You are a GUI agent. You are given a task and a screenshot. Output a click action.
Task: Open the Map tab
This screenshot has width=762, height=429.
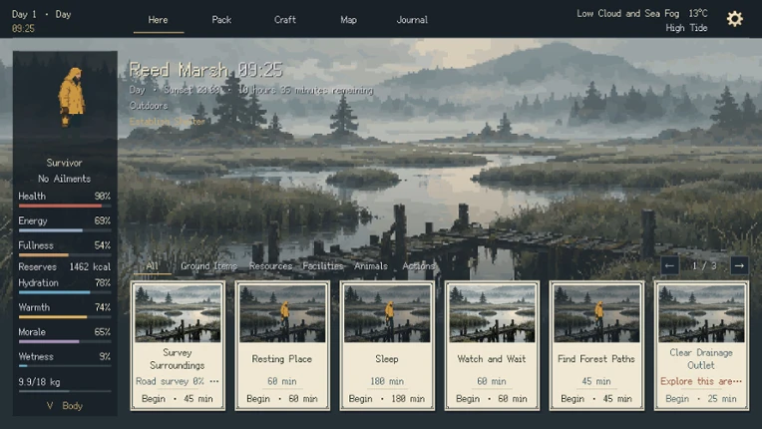click(348, 20)
